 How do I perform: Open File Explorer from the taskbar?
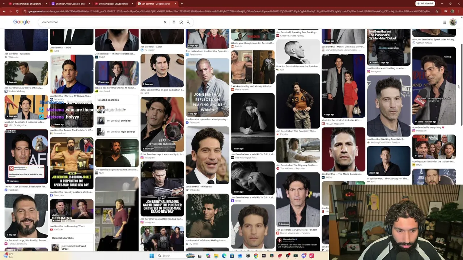(x=216, y=256)
